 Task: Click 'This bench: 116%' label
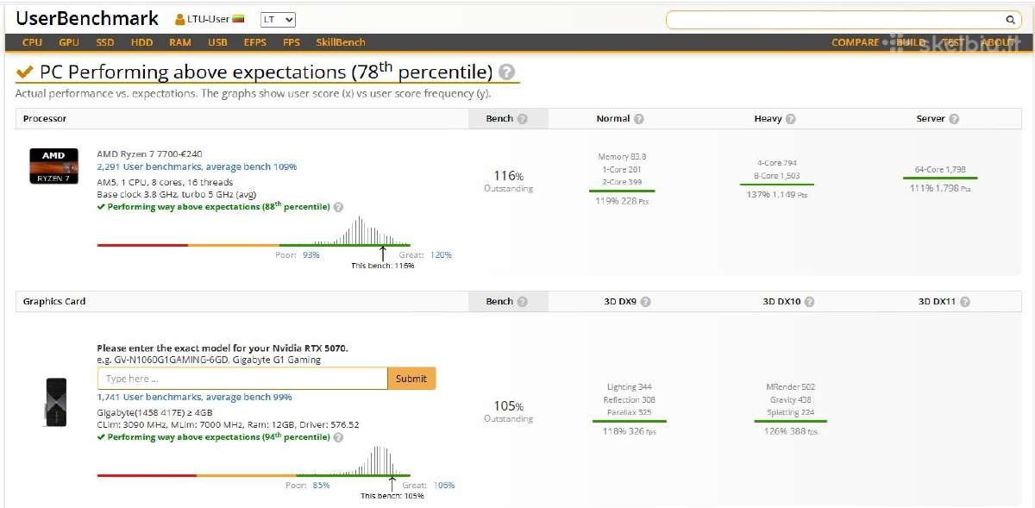(382, 266)
